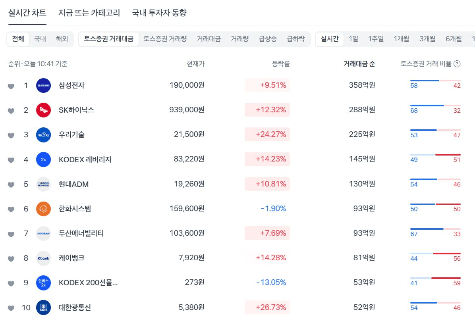This screenshot has height=319, width=475.
Task: Click the 케이뱅크 Kbank logo icon
Action: [43, 258]
